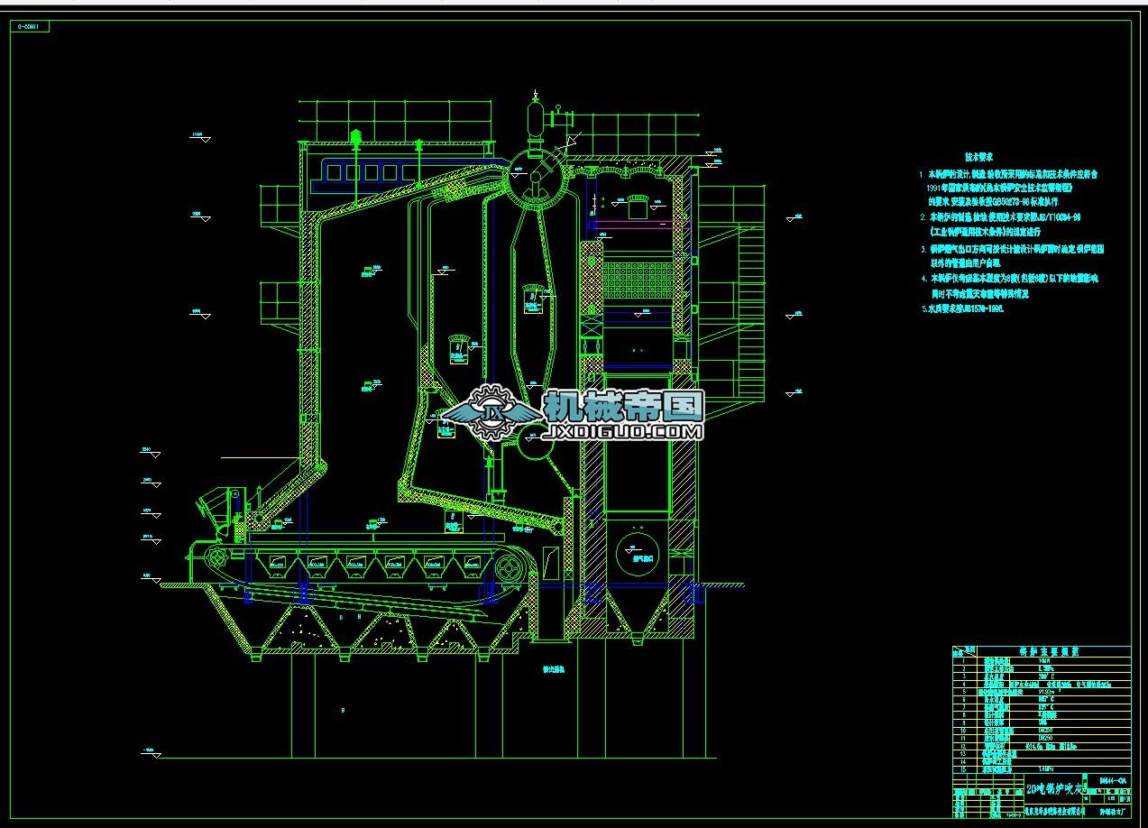
Task: Click the chain grate right sprocket wheel
Action: 511,568
